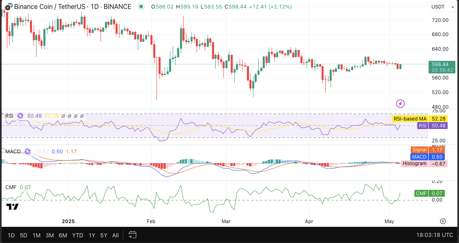Click the orange Signal value label
Viewport: 459px width, 243px height.
[x=428, y=150]
